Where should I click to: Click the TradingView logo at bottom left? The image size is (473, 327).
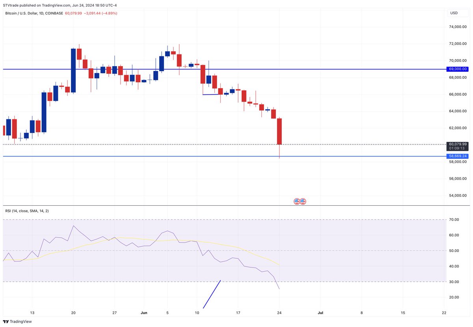pyautogui.click(x=17, y=321)
